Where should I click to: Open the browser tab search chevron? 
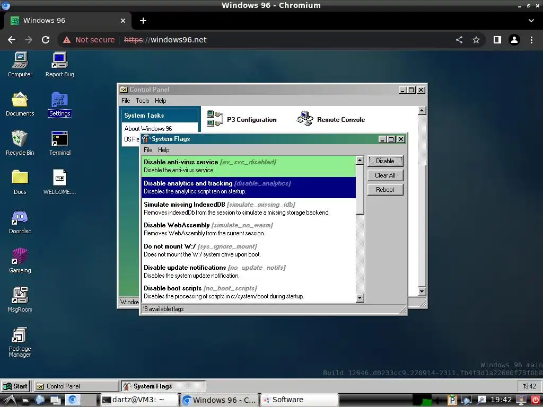click(x=531, y=21)
